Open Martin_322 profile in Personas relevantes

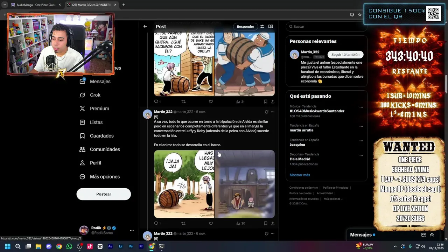click(x=310, y=52)
